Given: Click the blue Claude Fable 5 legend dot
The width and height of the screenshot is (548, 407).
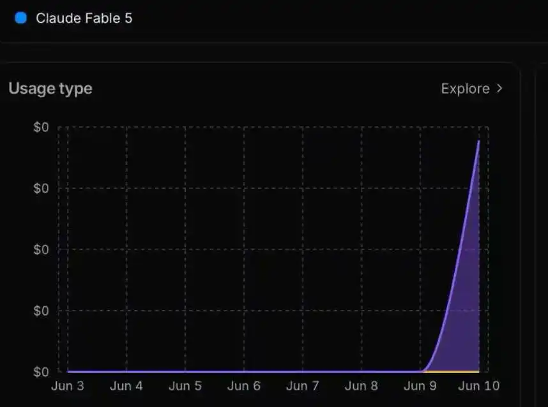Looking at the screenshot, I should coord(21,18).
